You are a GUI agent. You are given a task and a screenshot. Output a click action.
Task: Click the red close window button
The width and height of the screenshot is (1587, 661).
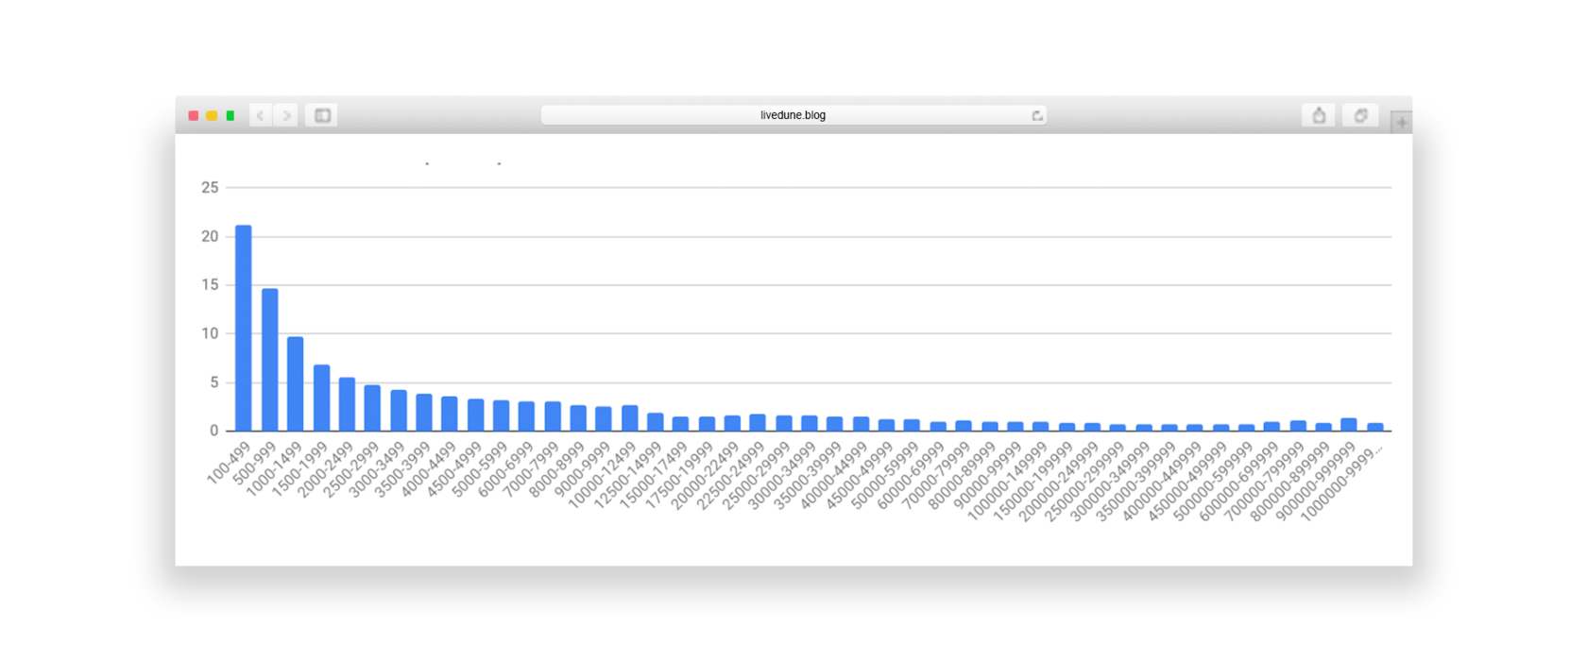[x=194, y=115]
